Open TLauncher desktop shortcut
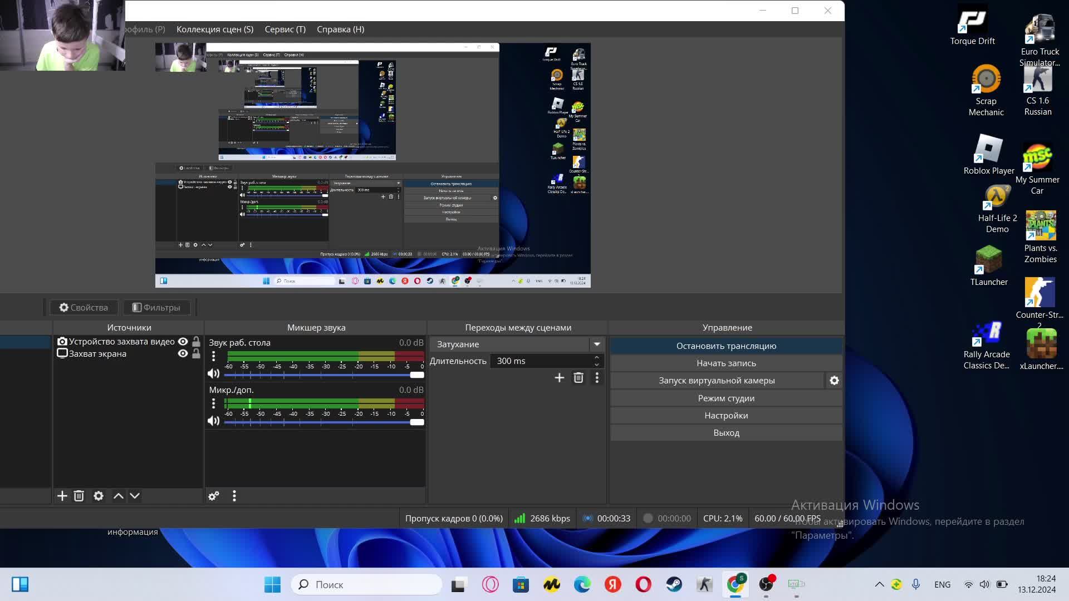This screenshot has width=1069, height=601. coord(989,266)
